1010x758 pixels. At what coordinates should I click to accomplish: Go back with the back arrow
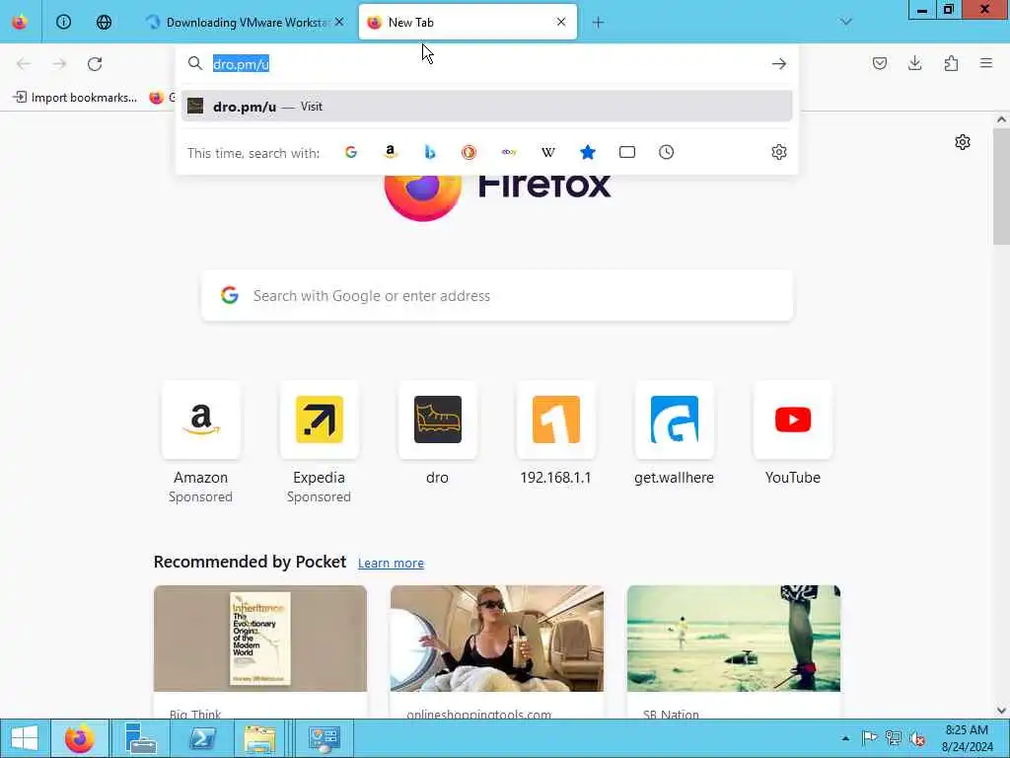click(x=24, y=64)
